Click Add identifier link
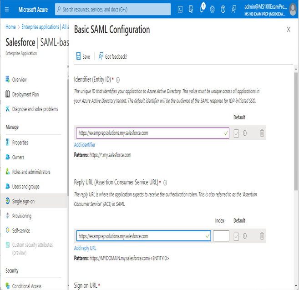This screenshot has width=299, height=290. pos(85,145)
